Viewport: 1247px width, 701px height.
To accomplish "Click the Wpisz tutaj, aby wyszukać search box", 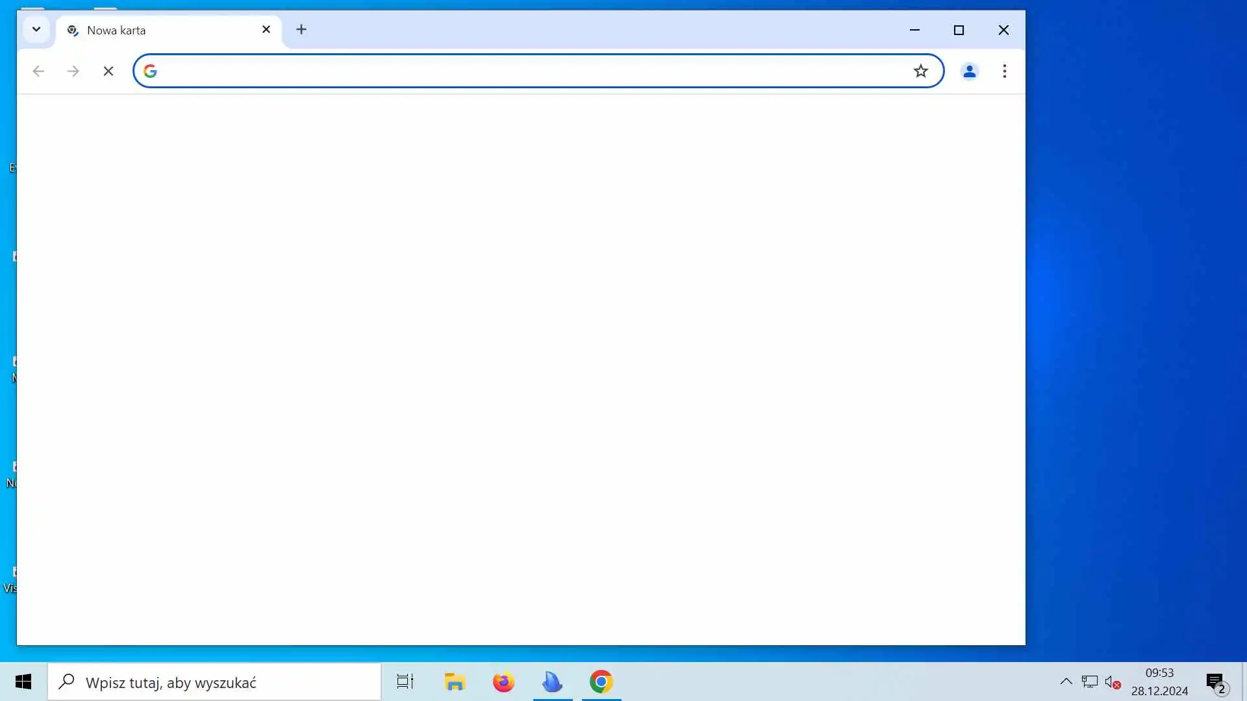I will point(214,682).
